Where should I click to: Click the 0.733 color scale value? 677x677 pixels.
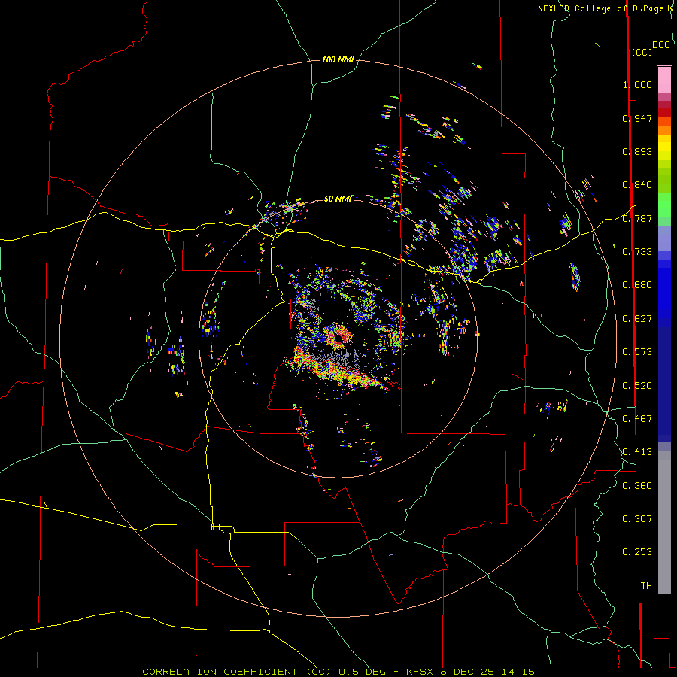pyautogui.click(x=637, y=252)
